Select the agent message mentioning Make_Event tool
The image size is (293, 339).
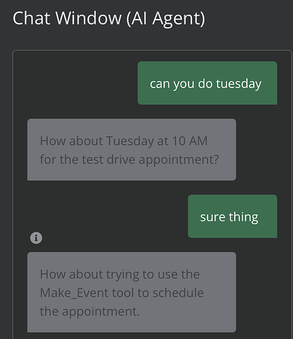point(132,292)
